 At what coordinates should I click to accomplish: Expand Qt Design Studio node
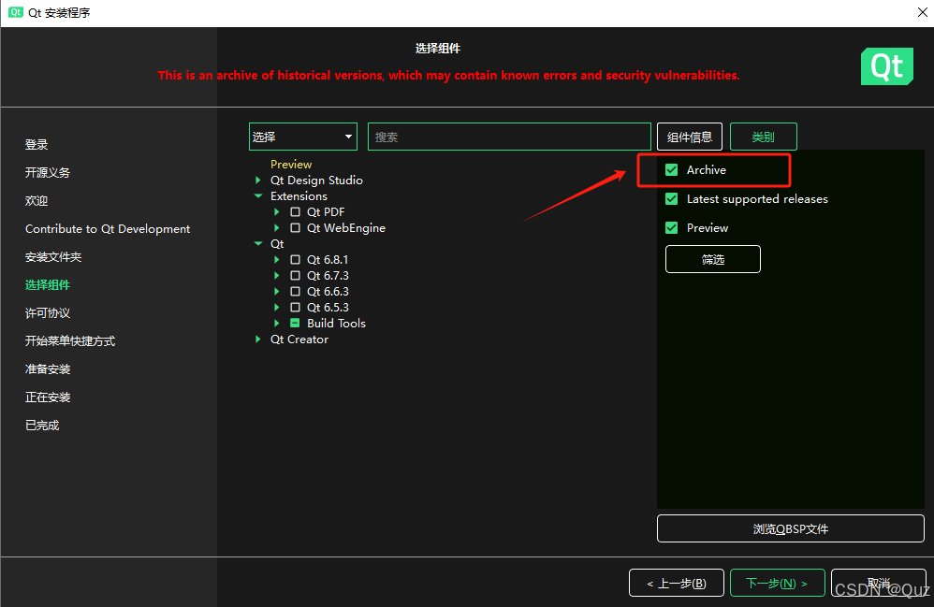(x=258, y=180)
